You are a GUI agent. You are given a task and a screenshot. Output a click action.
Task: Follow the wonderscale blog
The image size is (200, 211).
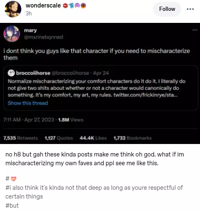point(167,9)
